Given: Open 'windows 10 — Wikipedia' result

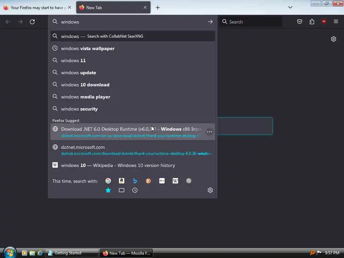Looking at the screenshot, I should point(133,165).
